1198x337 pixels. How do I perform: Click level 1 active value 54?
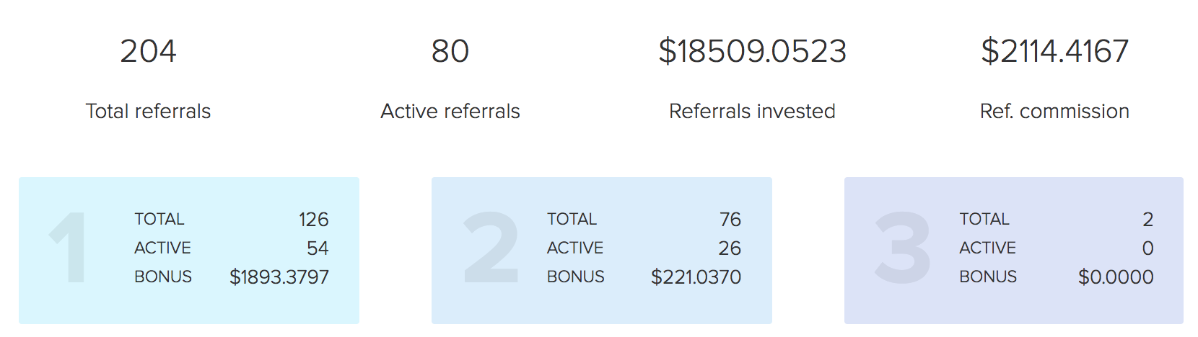coord(318,248)
